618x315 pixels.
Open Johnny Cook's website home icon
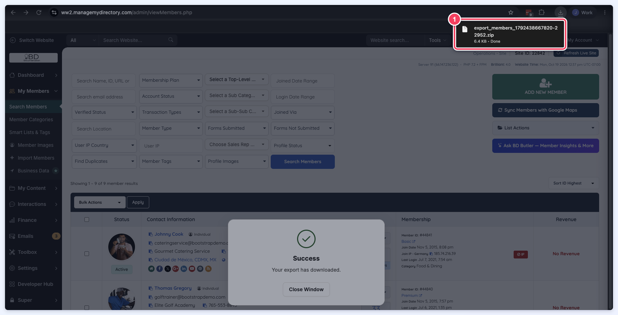tap(151, 269)
